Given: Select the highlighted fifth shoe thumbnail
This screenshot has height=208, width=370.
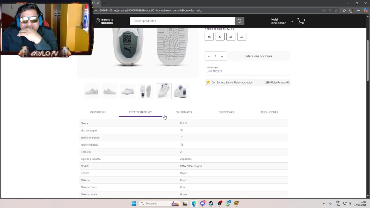Looking at the screenshot, I should pyautogui.click(x=164, y=91).
